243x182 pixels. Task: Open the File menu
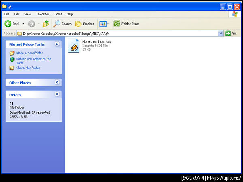pyautogui.click(x=7, y=14)
